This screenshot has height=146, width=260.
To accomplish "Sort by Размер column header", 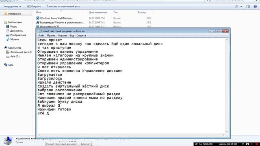I will click(x=142, y=12).
